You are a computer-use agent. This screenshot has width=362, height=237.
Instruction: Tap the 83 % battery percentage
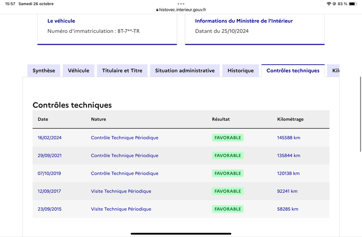tap(343, 4)
